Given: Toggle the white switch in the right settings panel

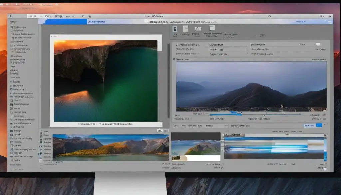Looking at the screenshot, I should pyautogui.click(x=318, y=44).
